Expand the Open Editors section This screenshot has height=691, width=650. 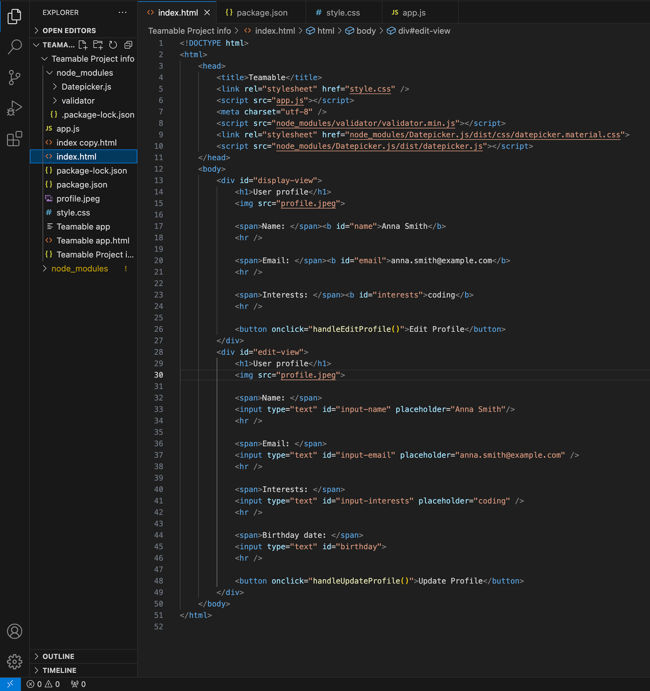tap(83, 30)
